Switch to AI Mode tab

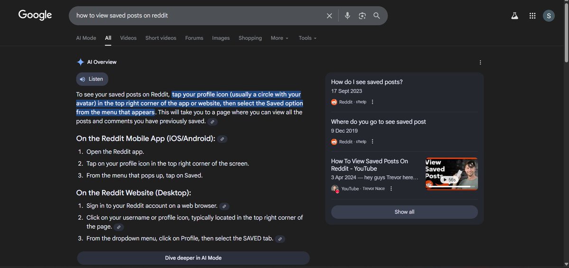(x=86, y=38)
